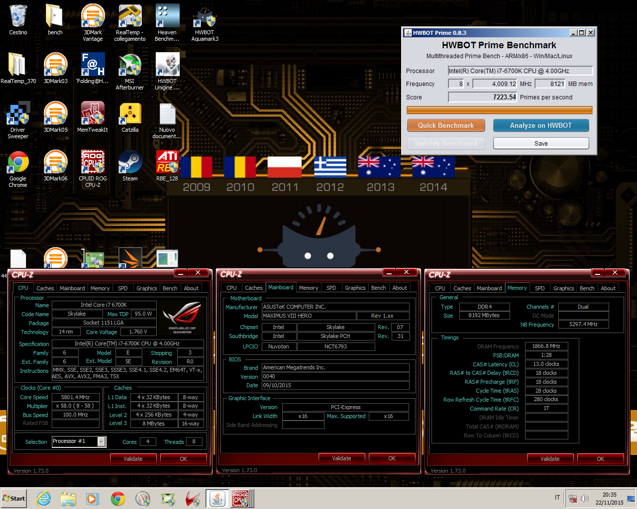The width and height of the screenshot is (637, 509).
Task: Click Save button in HWBOT Prime
Action: pyautogui.click(x=541, y=143)
